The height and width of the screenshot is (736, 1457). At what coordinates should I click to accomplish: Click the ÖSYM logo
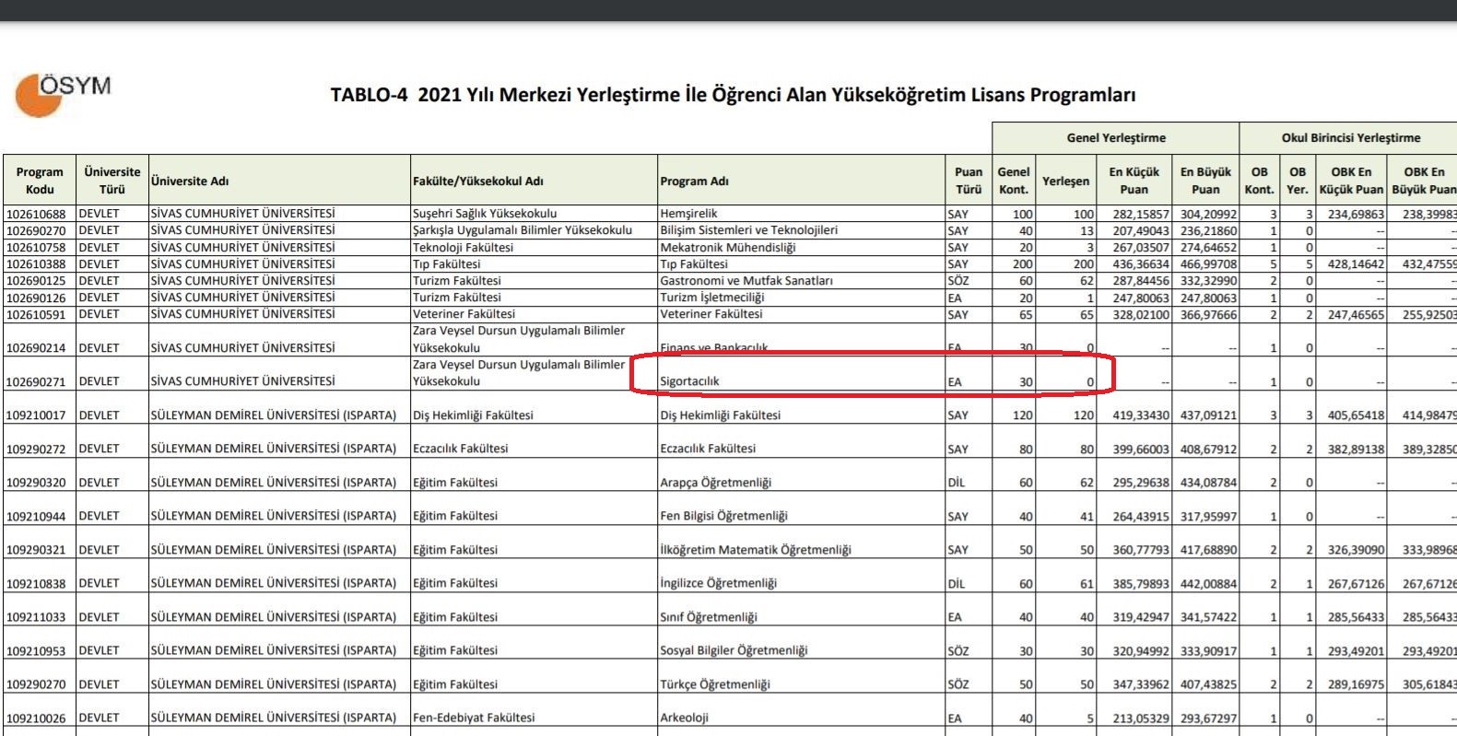pyautogui.click(x=63, y=94)
